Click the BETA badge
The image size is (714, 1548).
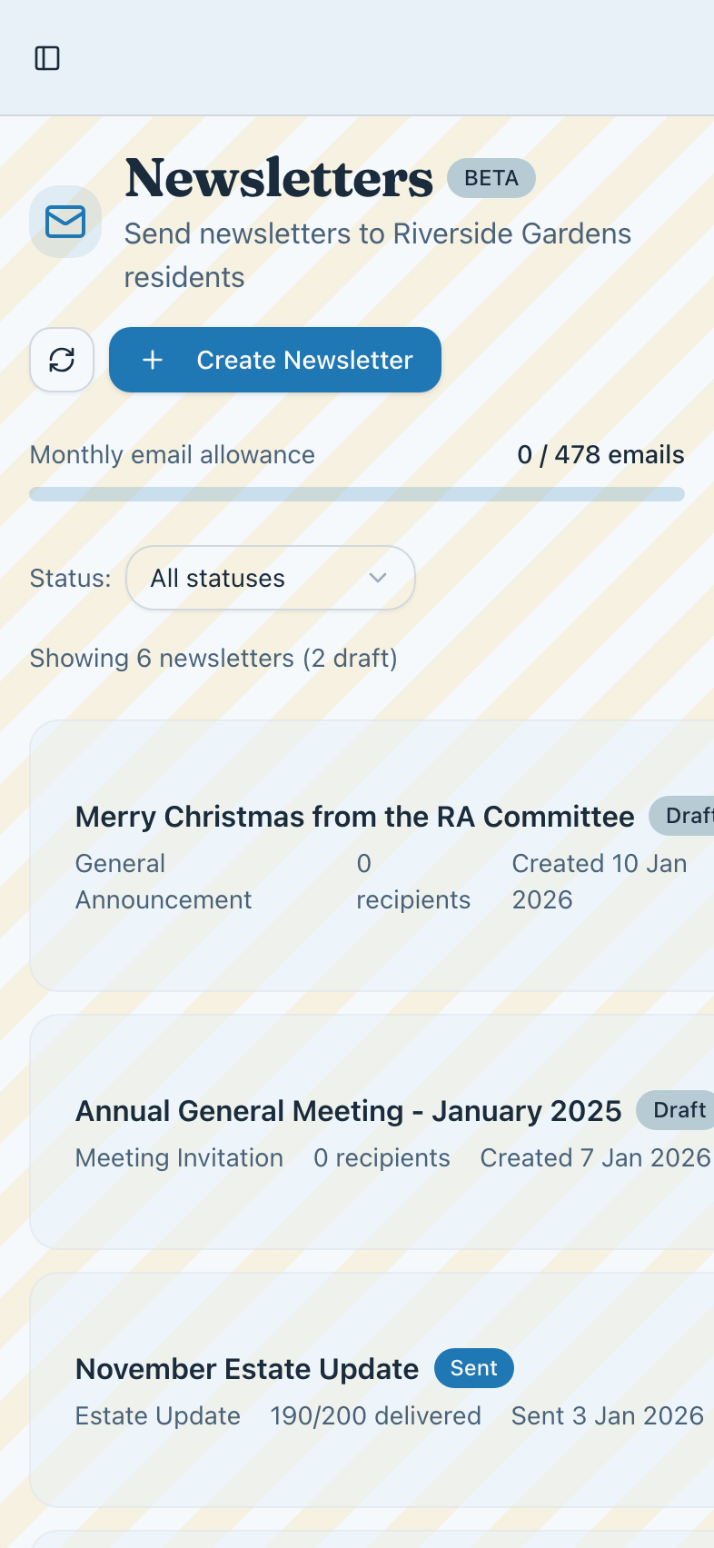pyautogui.click(x=491, y=178)
